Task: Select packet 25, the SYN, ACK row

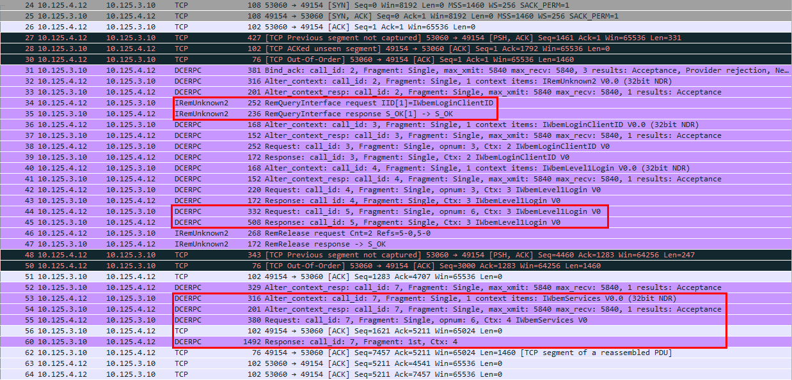Action: tap(384, 15)
